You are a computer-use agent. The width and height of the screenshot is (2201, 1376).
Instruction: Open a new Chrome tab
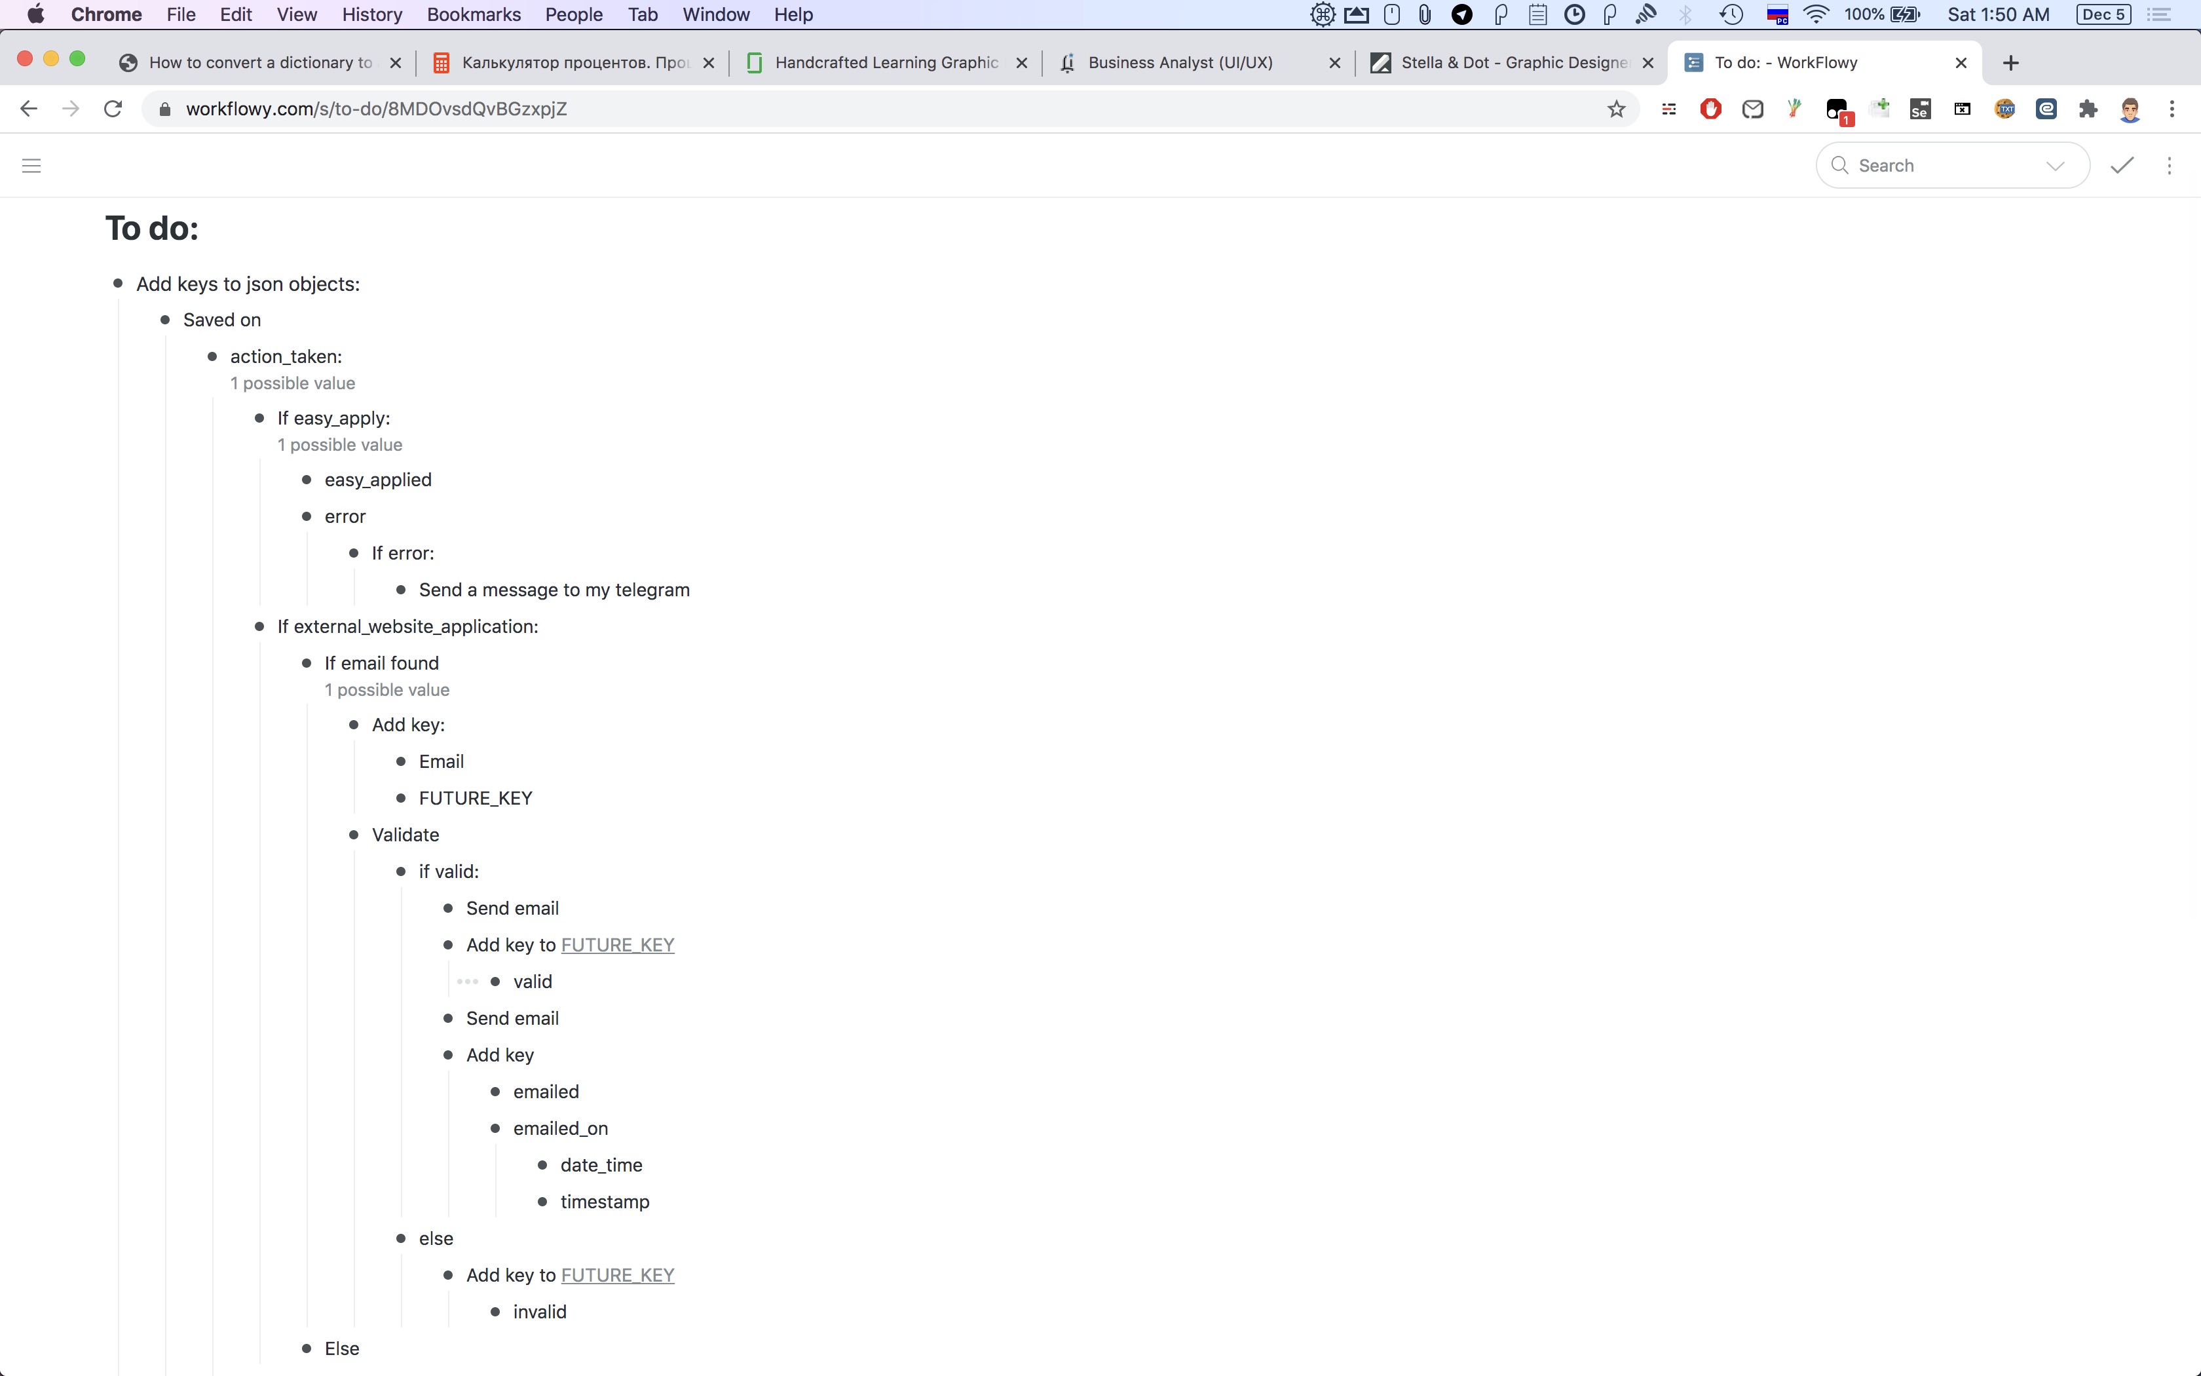tap(2011, 63)
